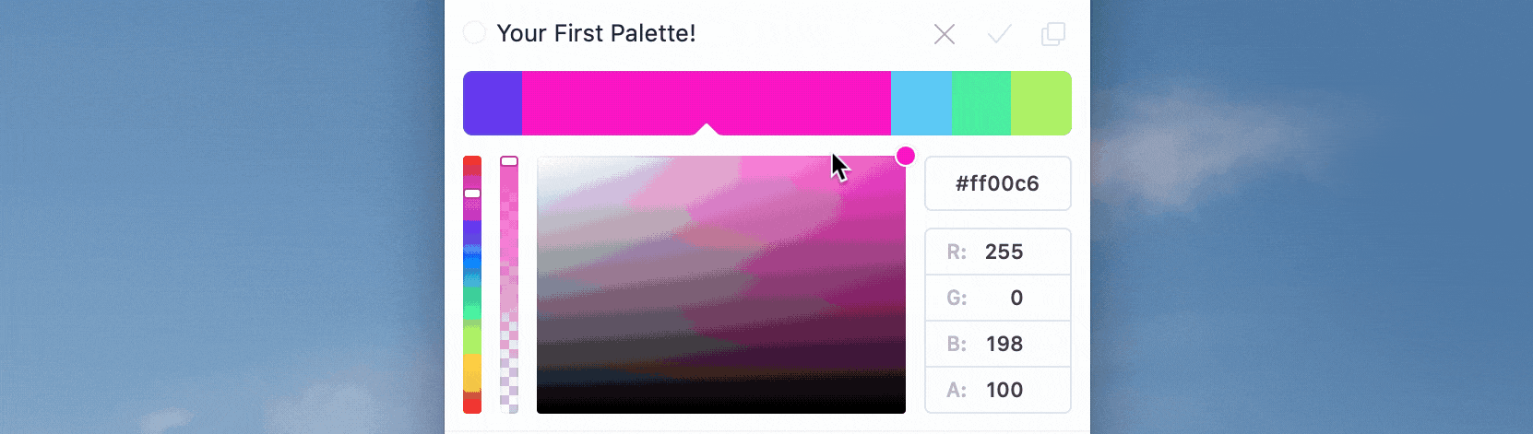
Task: Click the X icon beside palette title
Action: (x=944, y=34)
